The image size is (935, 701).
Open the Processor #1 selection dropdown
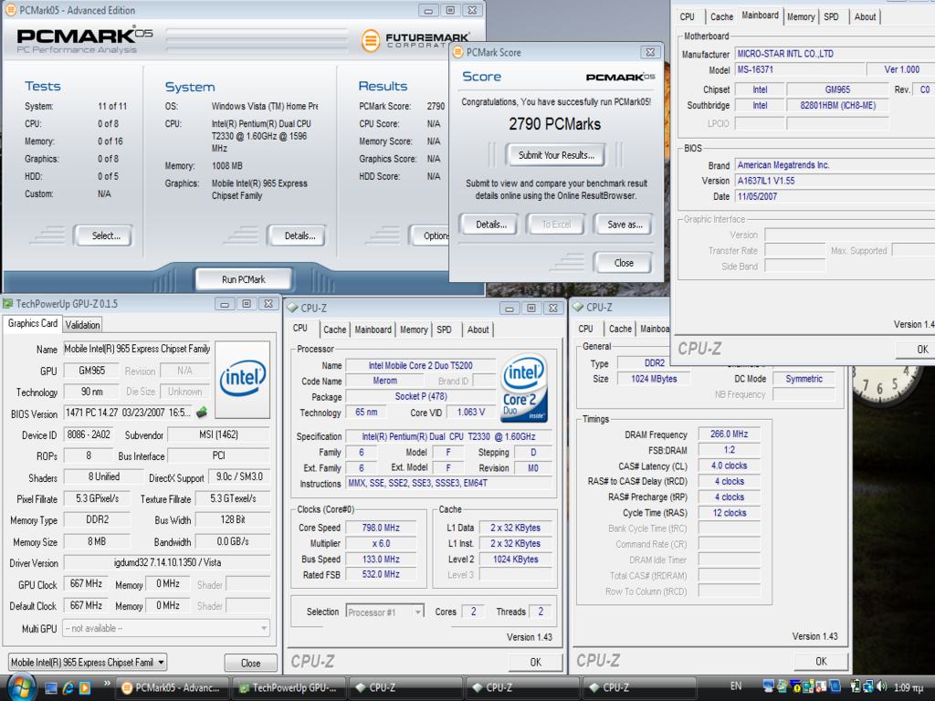384,612
